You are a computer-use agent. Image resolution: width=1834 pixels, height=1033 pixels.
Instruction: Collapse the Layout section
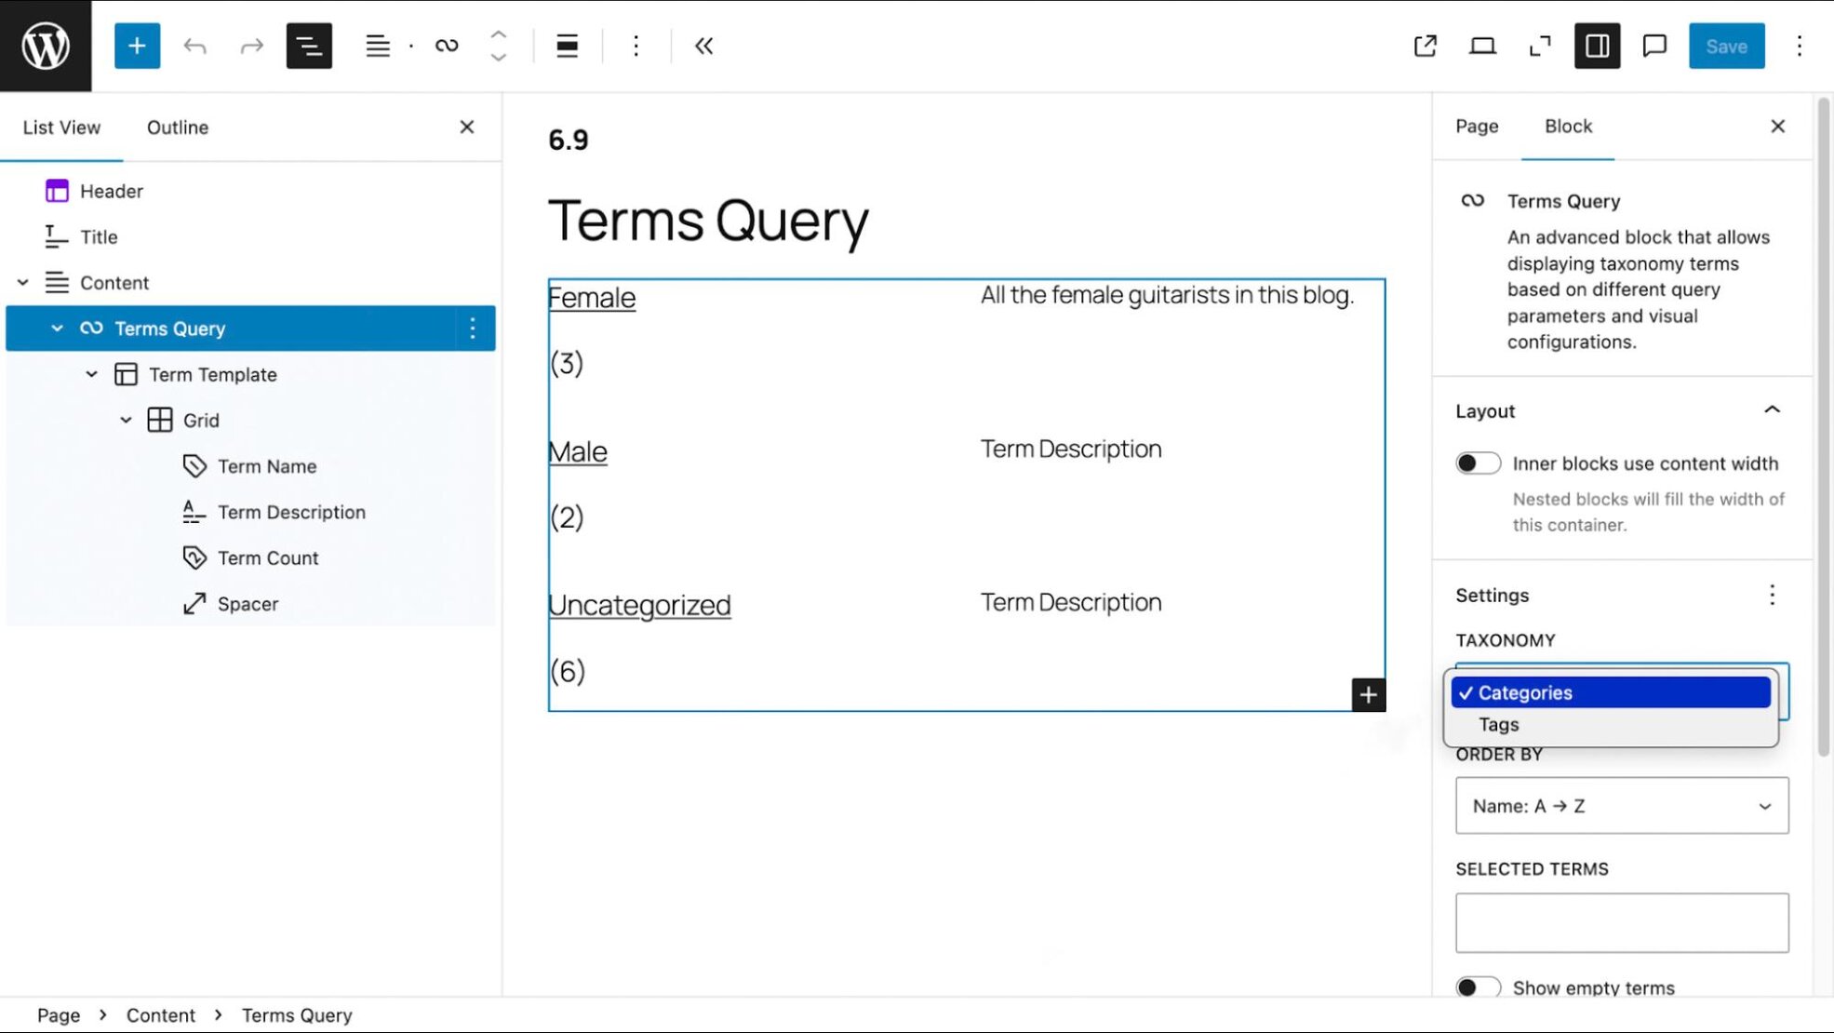pos(1774,410)
